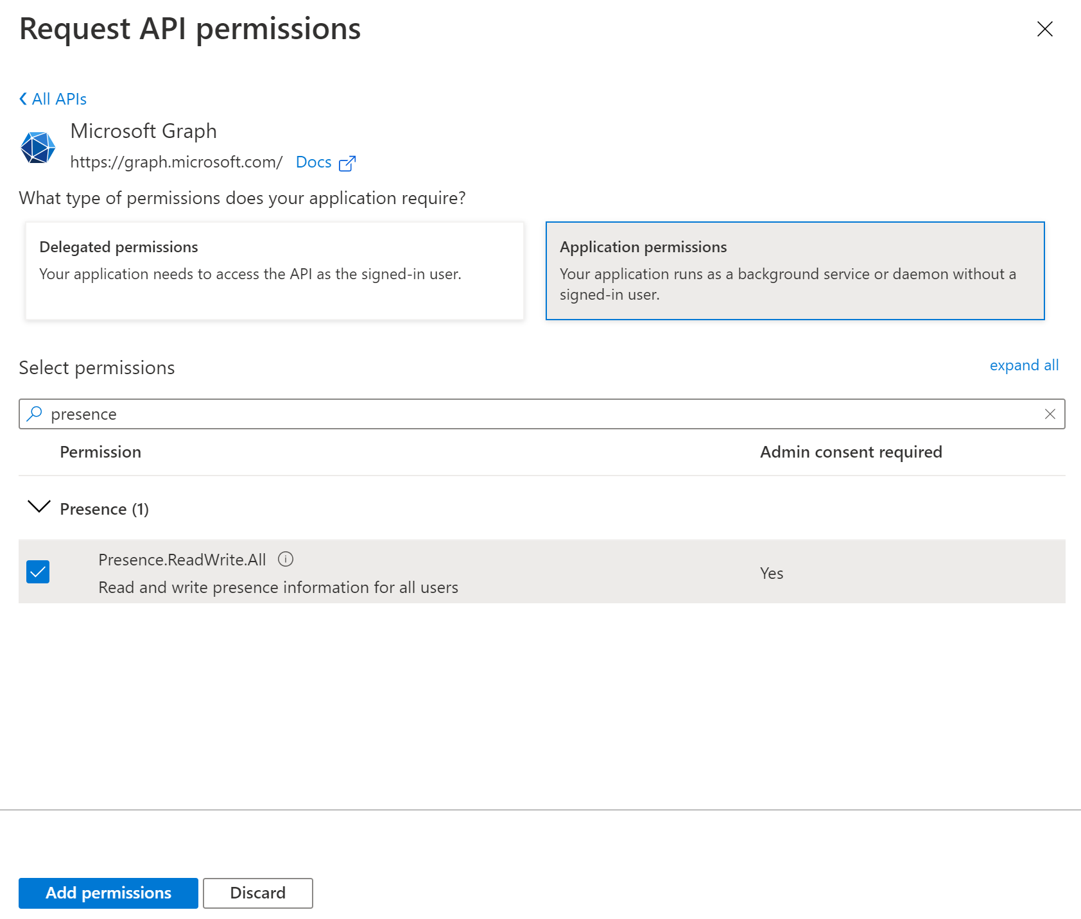Close the Request API permissions panel
This screenshot has height=919, width=1081.
(1044, 29)
